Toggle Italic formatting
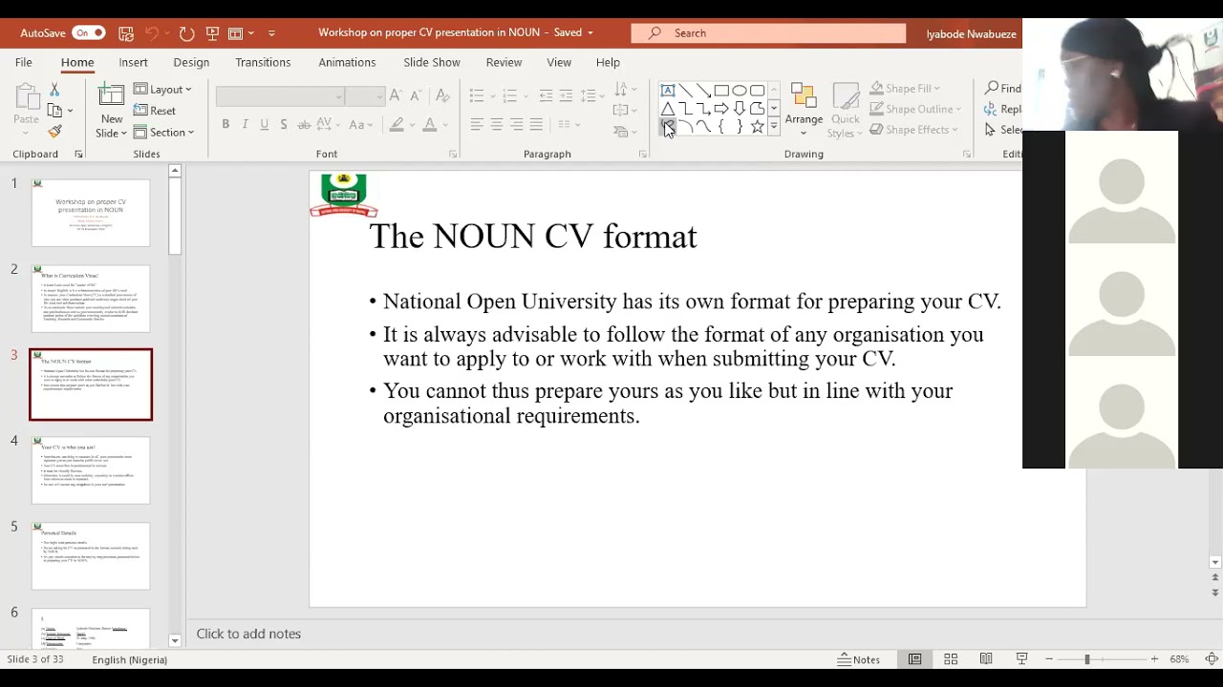 coord(245,125)
